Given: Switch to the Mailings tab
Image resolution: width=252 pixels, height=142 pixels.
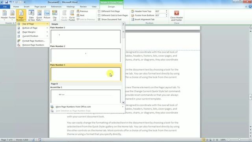Looking at the screenshot, I should click(71, 7).
